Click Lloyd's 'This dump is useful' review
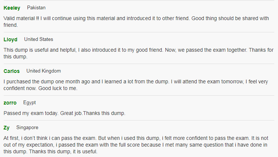Screen dimensions: 278x157 pyautogui.click(x=139, y=53)
